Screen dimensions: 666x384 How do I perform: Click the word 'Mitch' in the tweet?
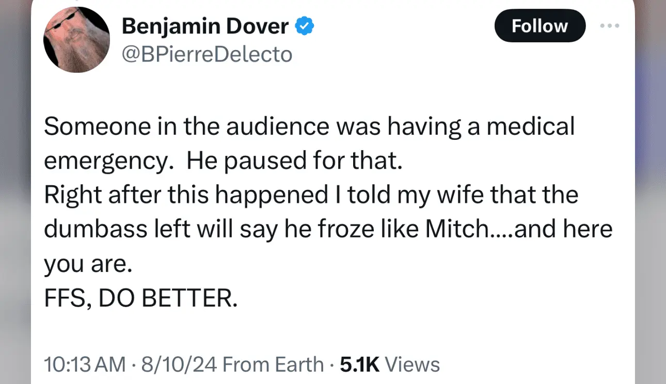tap(455, 230)
